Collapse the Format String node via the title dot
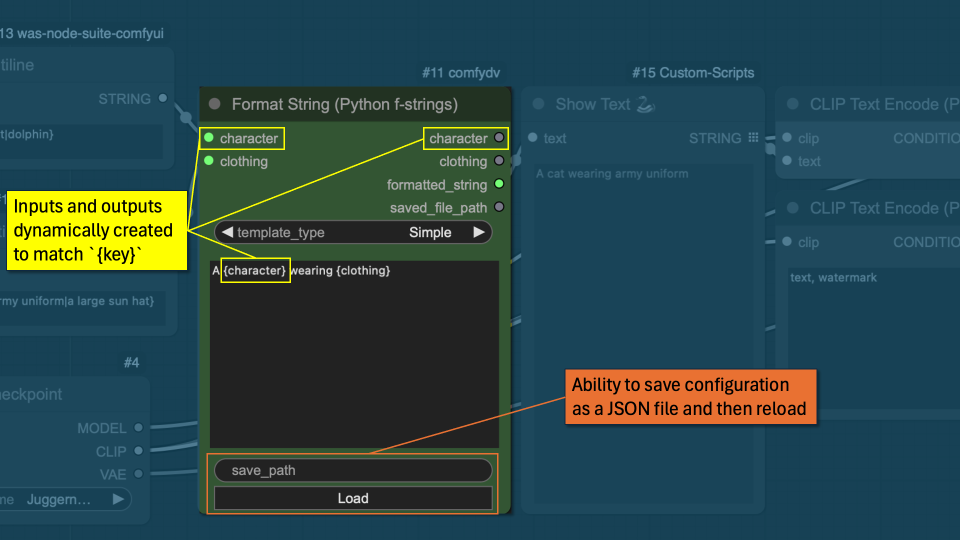 214,104
